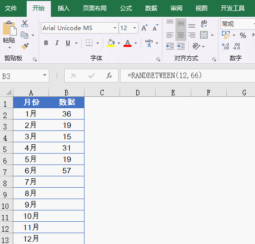Image resolution: width=255 pixels, height=244 pixels.
Task: Open the 公式 ribbon tab
Action: point(126,8)
